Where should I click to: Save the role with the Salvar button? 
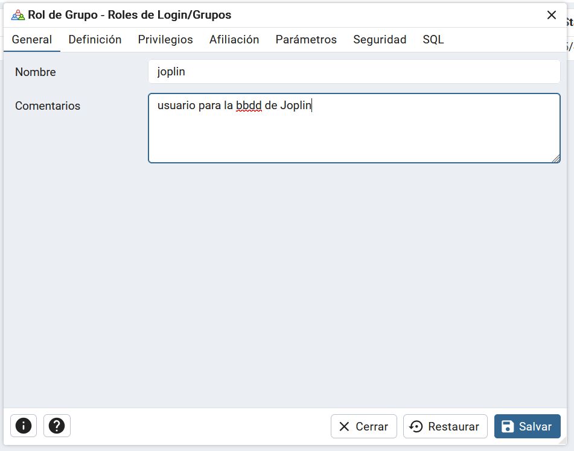point(527,426)
